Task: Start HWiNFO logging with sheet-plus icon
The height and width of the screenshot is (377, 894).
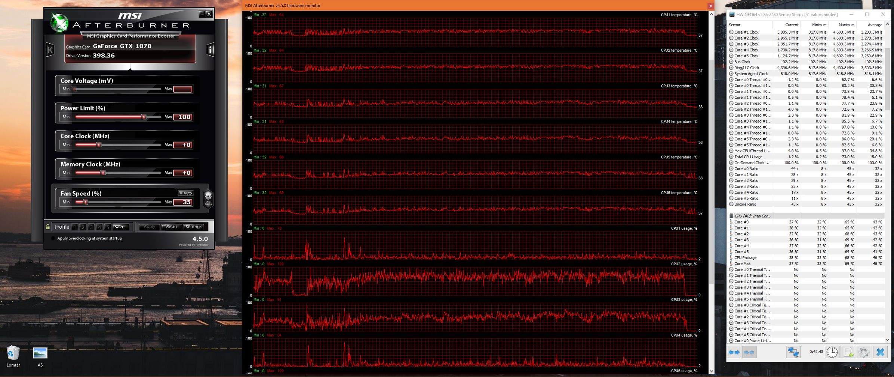Action: (x=848, y=352)
